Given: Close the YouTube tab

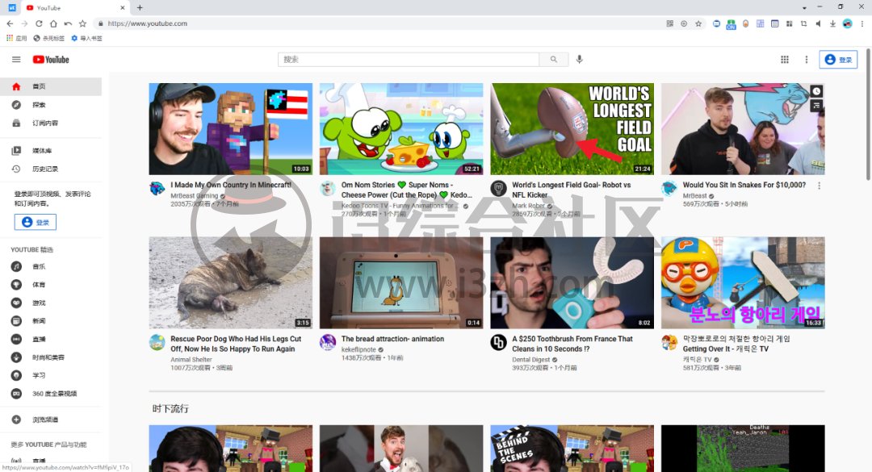Looking at the screenshot, I should 123,8.
